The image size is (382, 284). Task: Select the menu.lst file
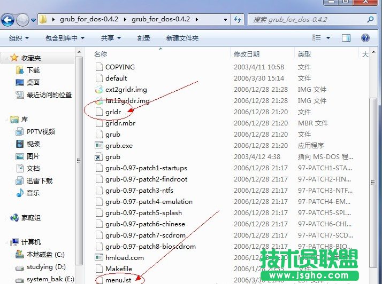pos(118,280)
